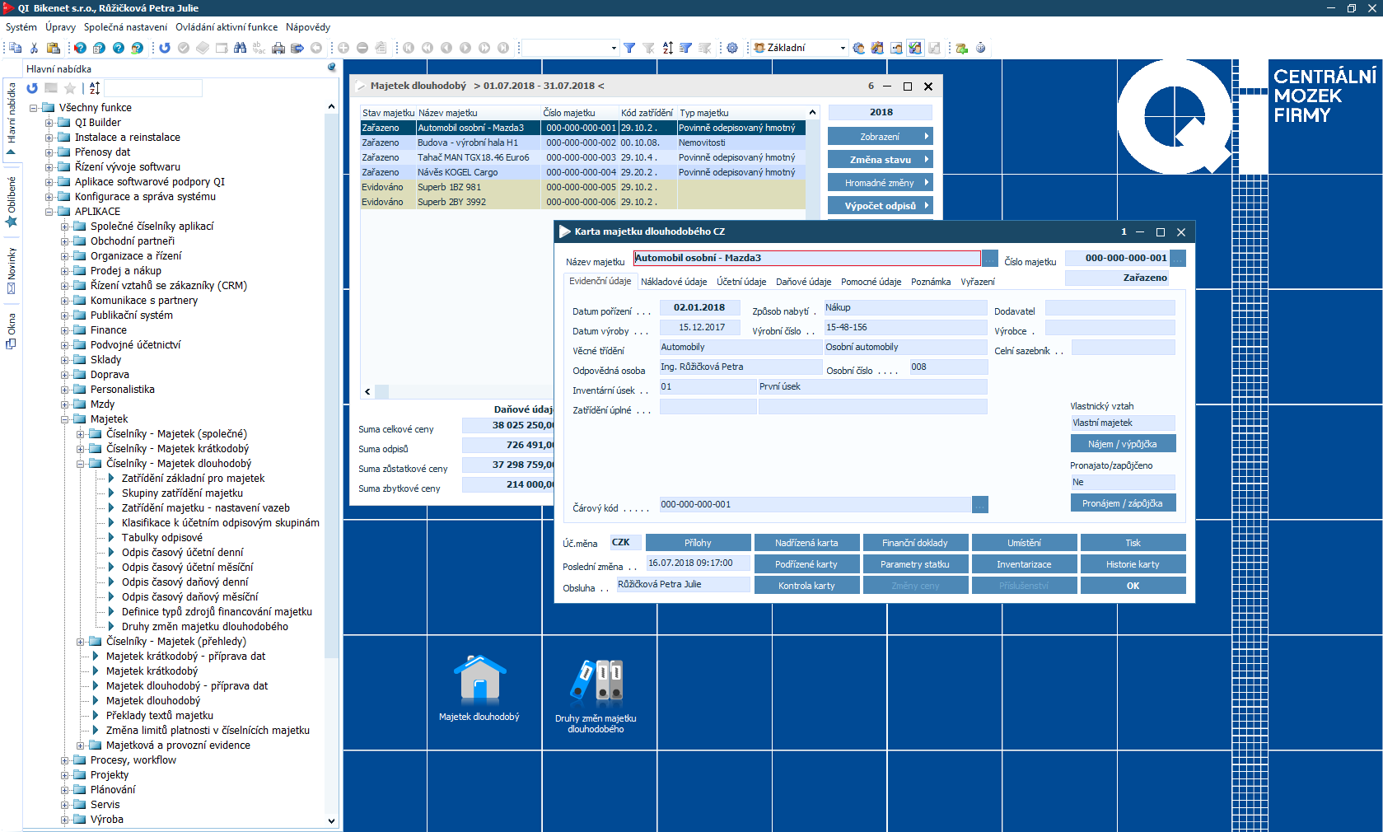Click the Název majetku text field
The height and width of the screenshot is (832, 1383).
[x=806, y=258]
